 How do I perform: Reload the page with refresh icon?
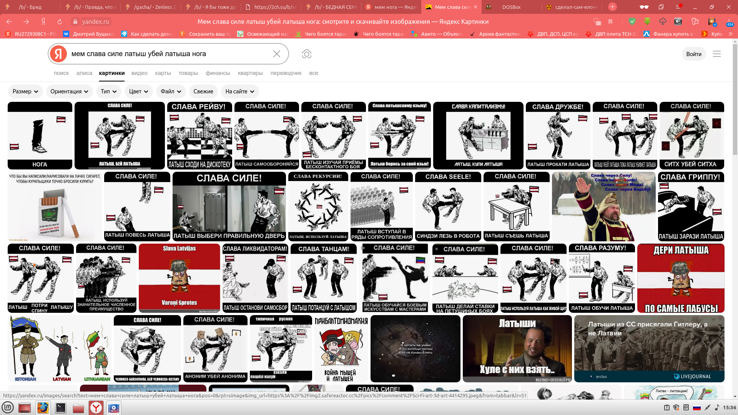(x=60, y=22)
